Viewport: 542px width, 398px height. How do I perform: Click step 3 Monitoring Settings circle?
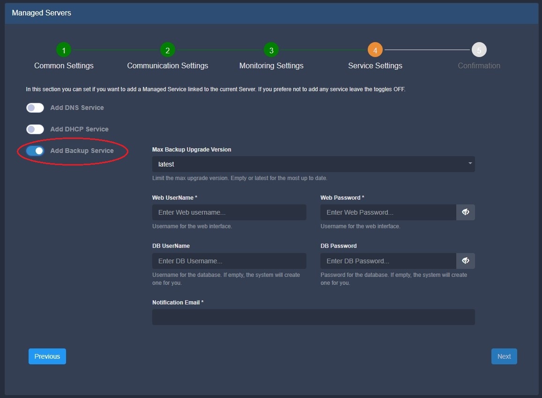click(271, 50)
